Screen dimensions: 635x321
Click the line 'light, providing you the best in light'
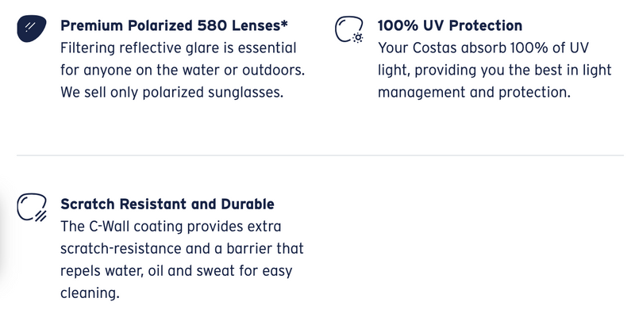click(x=495, y=71)
